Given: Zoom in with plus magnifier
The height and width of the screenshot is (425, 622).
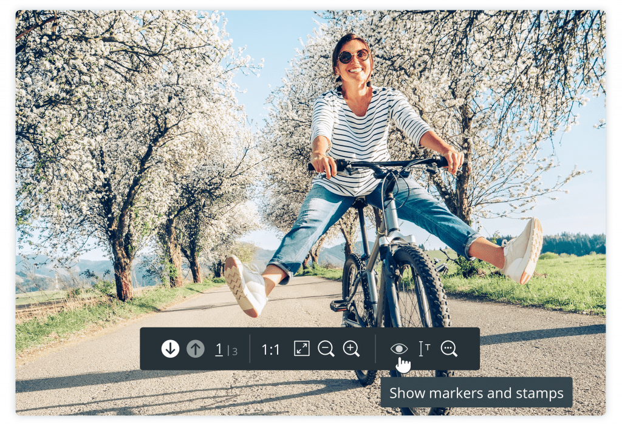Looking at the screenshot, I should [x=351, y=349].
